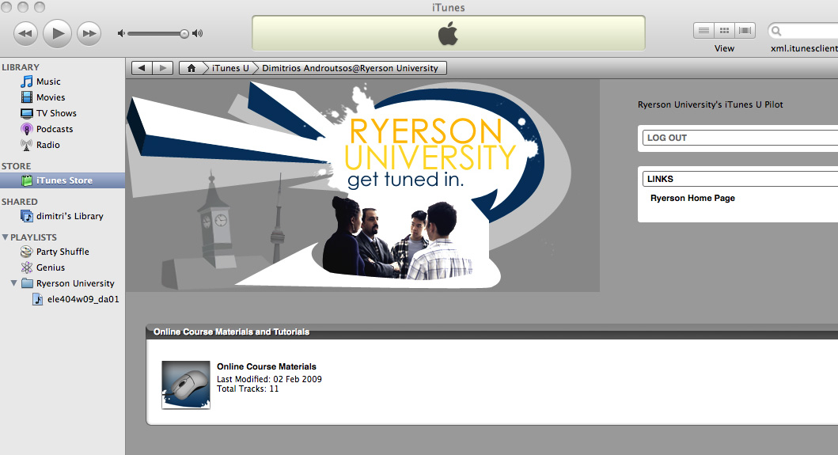Click the Movies filmstrip icon
838x455 pixels.
[x=26, y=97]
